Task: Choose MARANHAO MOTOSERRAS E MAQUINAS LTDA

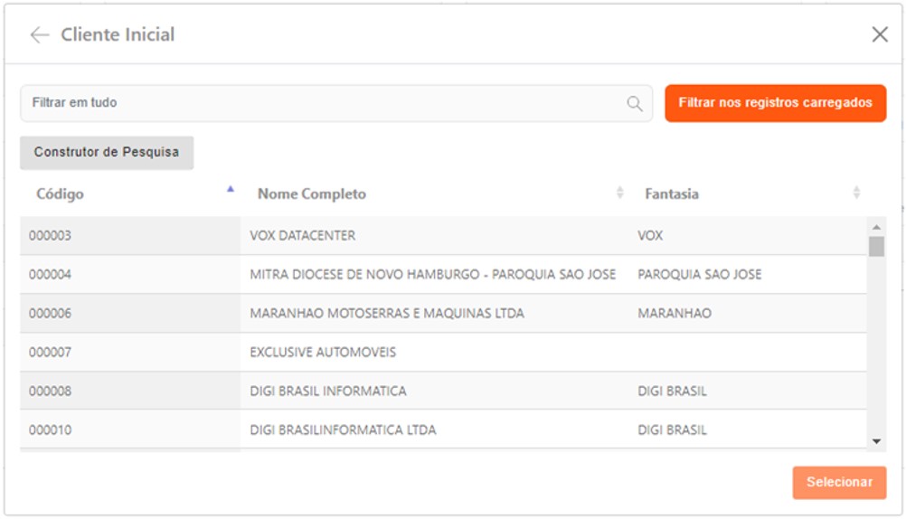Action: point(387,314)
